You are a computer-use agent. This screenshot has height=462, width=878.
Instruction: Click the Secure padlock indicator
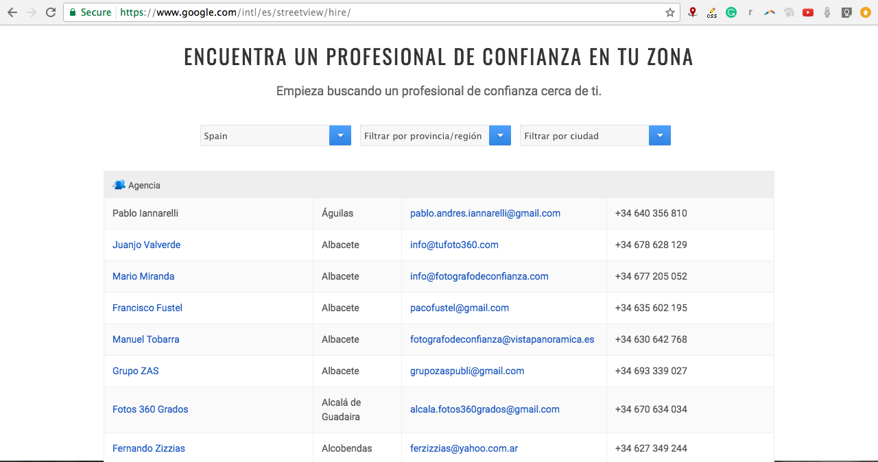point(90,12)
